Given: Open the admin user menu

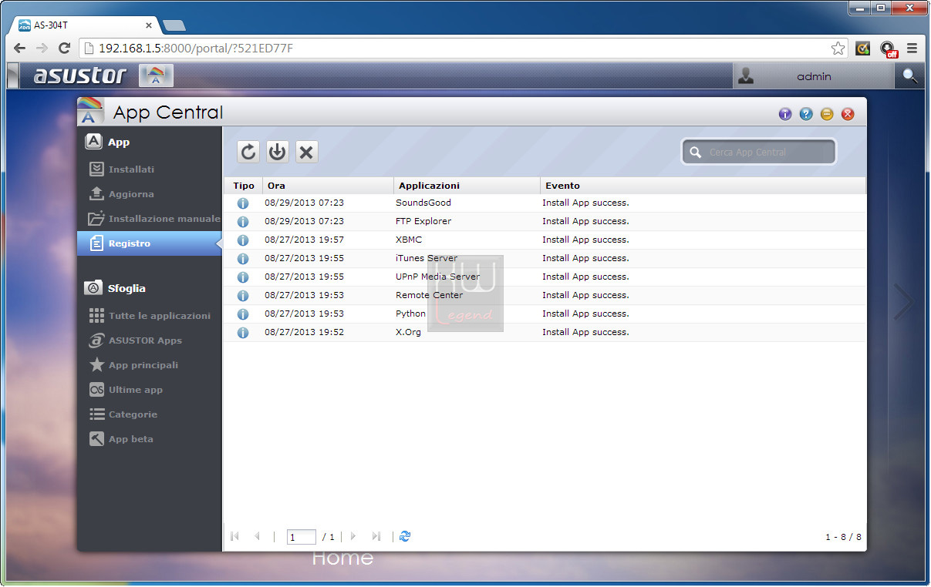Looking at the screenshot, I should (814, 76).
